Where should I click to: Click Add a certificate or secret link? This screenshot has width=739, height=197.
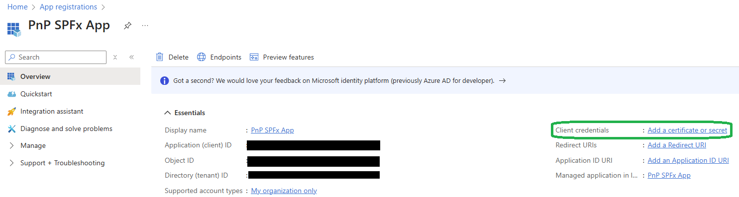click(x=687, y=130)
